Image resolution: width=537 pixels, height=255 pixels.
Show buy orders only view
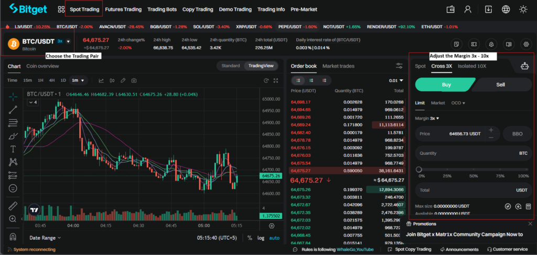pos(311,81)
